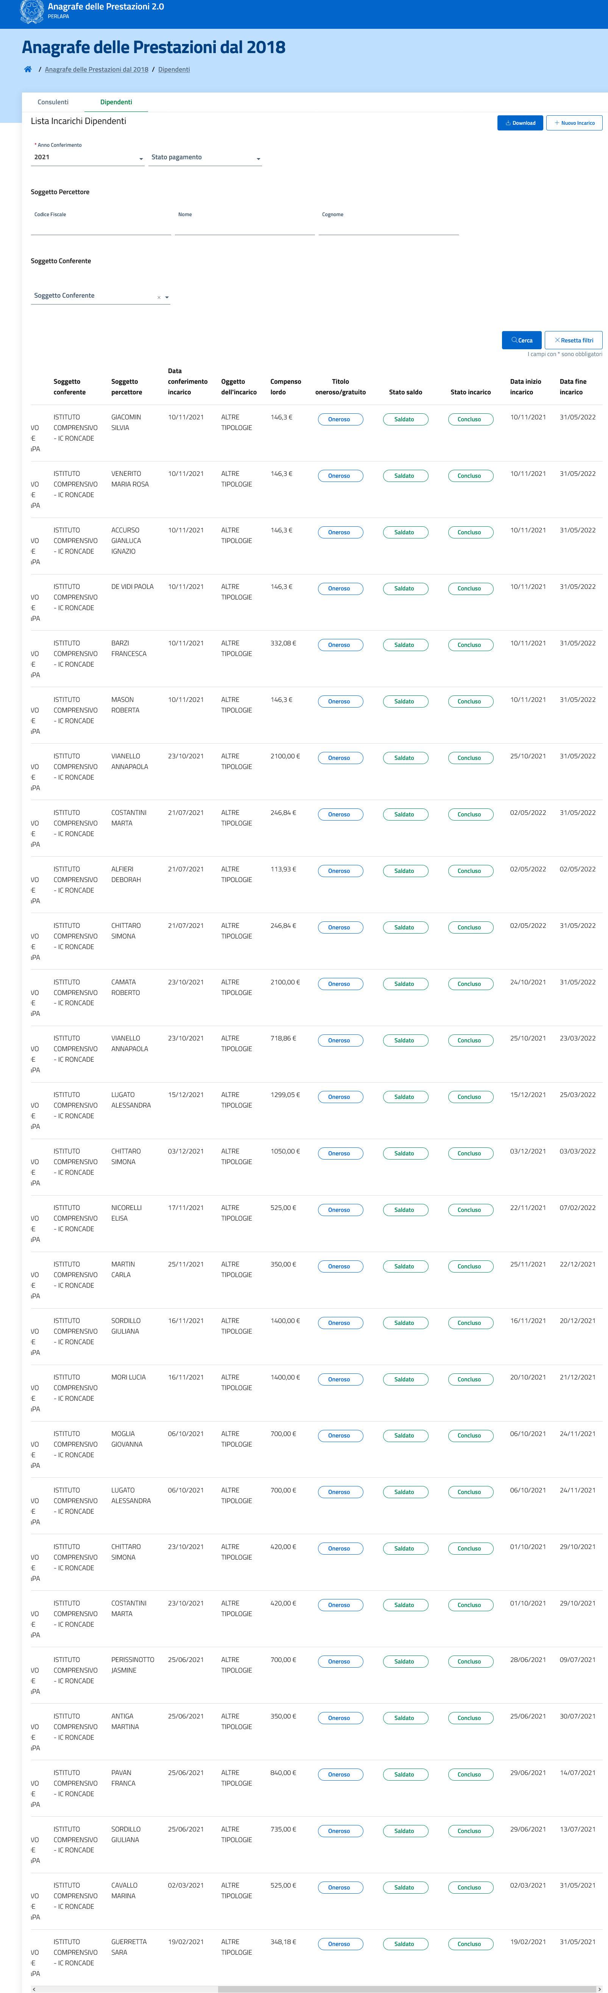Click Oneroso badge in GIACOMIN SILVIA row
608x1993 pixels.
[340, 419]
